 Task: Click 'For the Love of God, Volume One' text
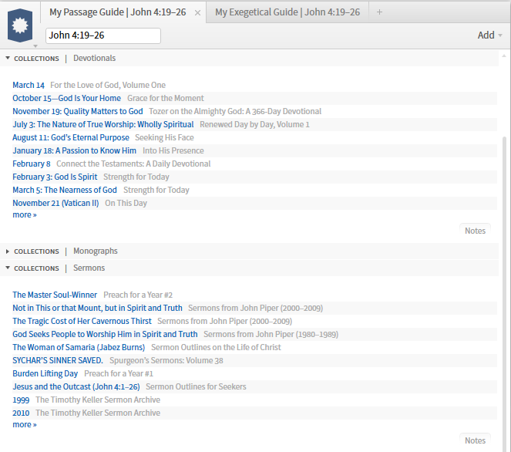tap(108, 85)
